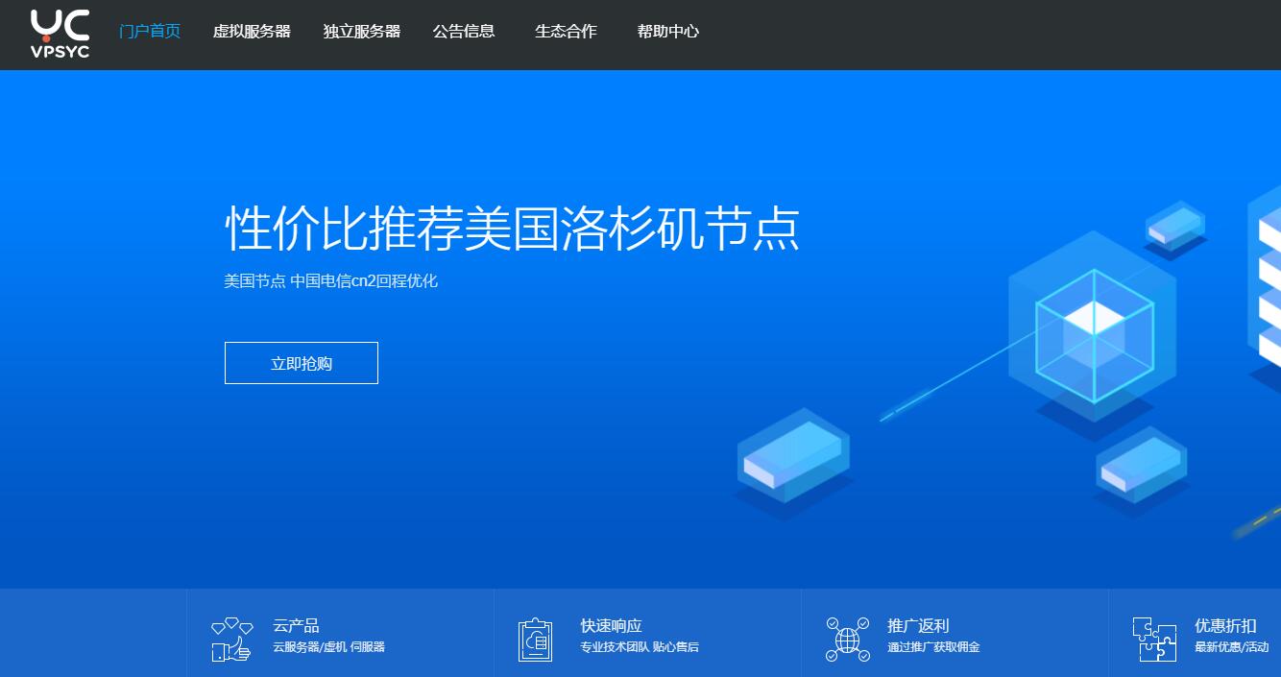Open the 门户首页 nav item

click(x=150, y=31)
